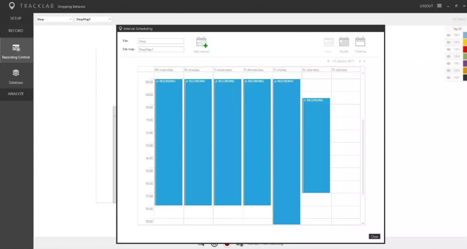Click the calendar scroll down arrow

363,223
